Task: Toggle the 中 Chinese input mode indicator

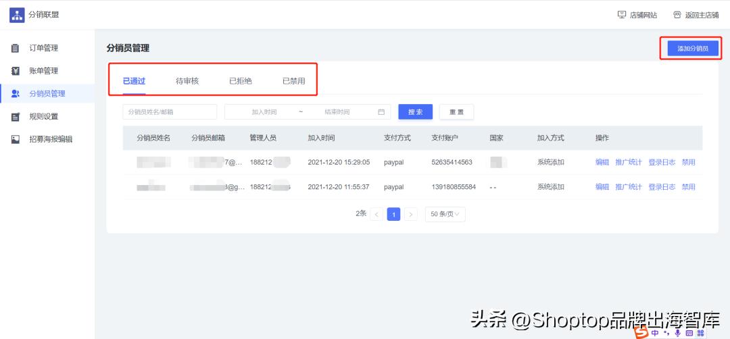Action: pos(656,333)
